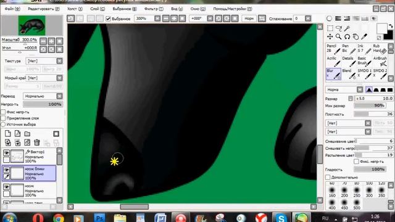
Task: Select Источник выбора radio option
Action: [x=3, y=125]
